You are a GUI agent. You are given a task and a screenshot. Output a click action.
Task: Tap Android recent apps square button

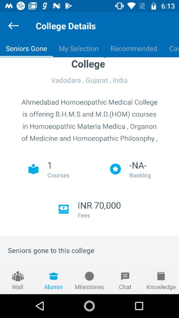[139, 306]
